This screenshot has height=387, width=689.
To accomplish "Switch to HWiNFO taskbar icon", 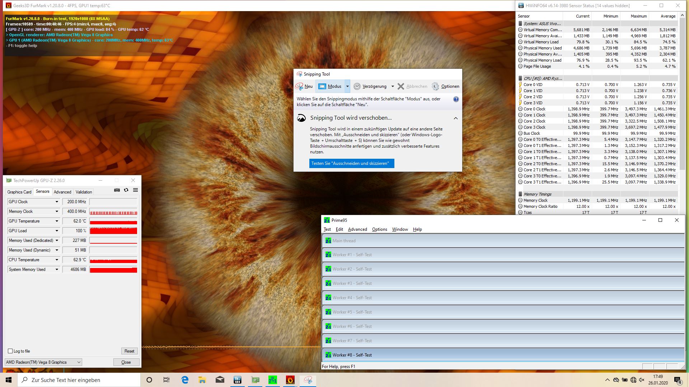I will click(238, 380).
